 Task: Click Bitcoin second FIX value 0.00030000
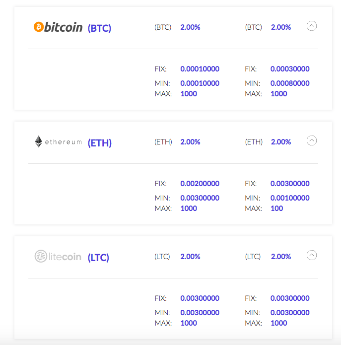[x=290, y=69]
